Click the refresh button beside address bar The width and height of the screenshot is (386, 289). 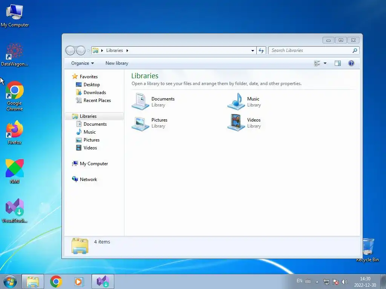tap(261, 50)
